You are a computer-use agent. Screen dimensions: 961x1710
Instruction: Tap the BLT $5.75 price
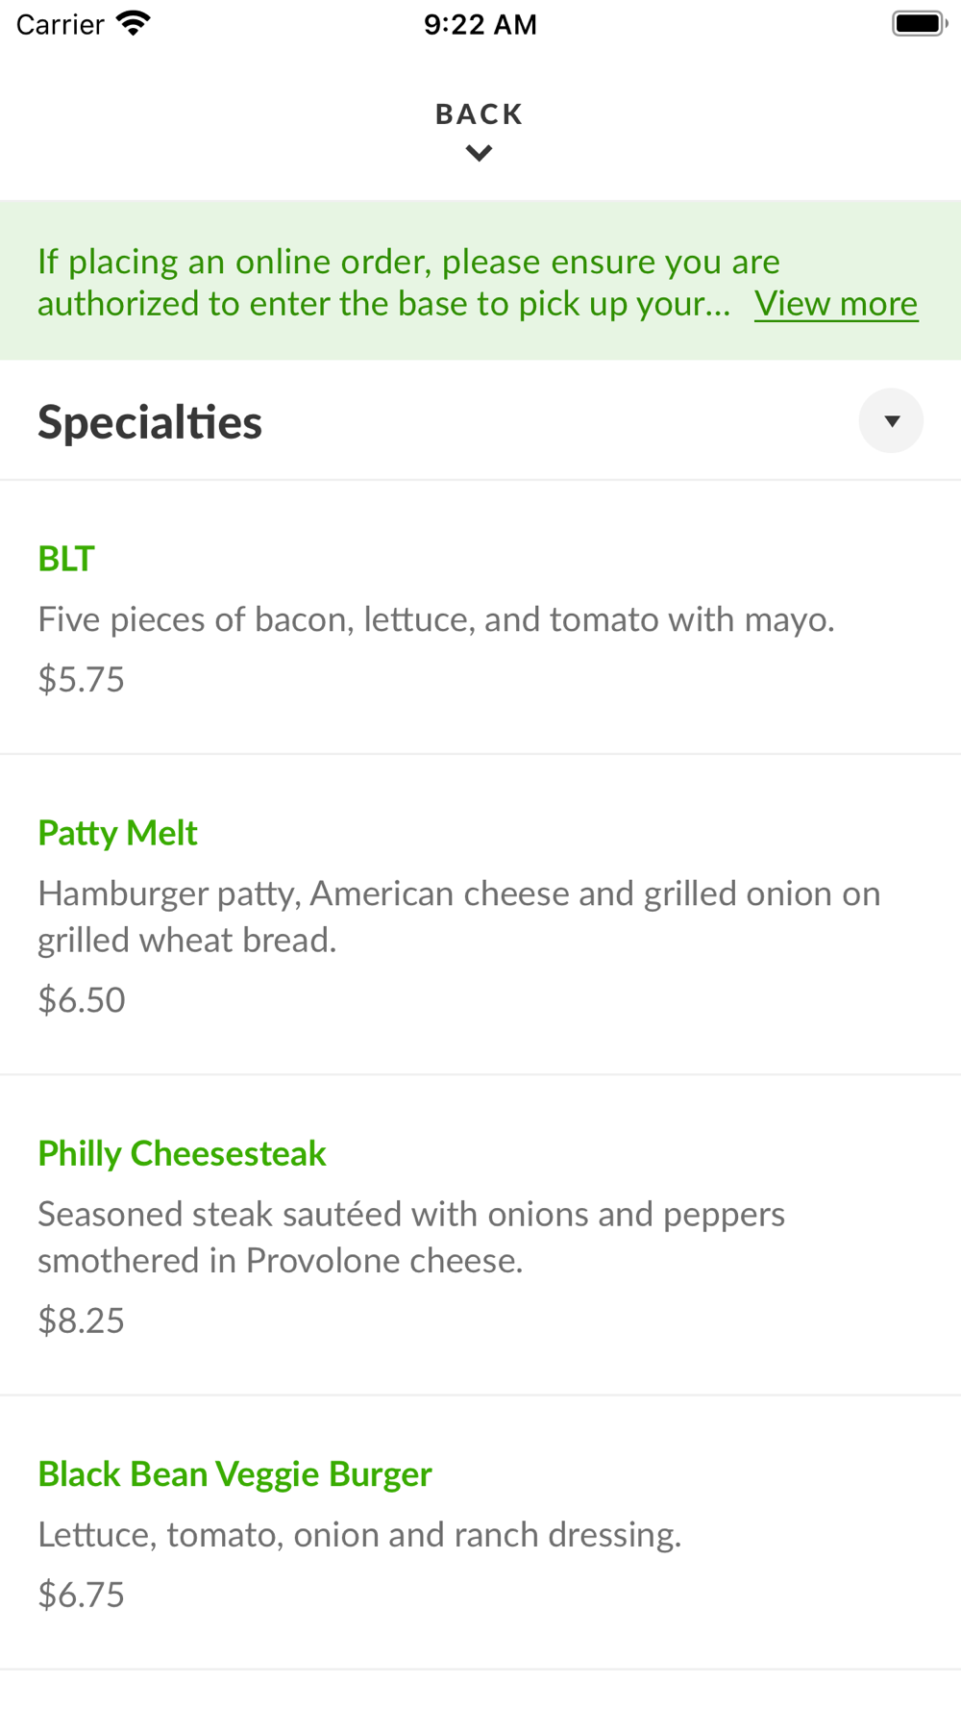[x=82, y=680]
